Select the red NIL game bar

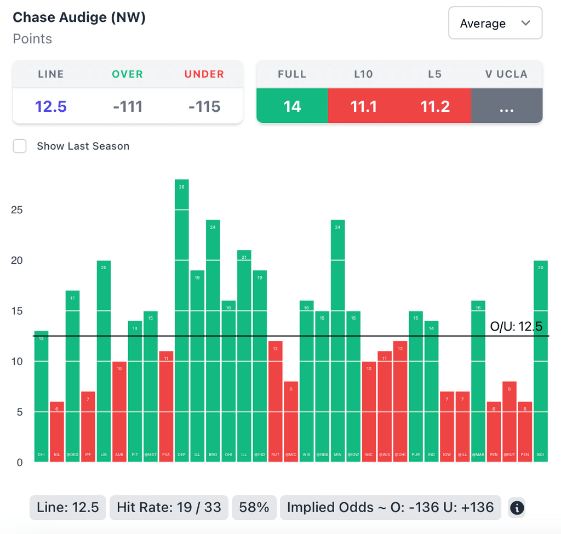[x=57, y=432]
